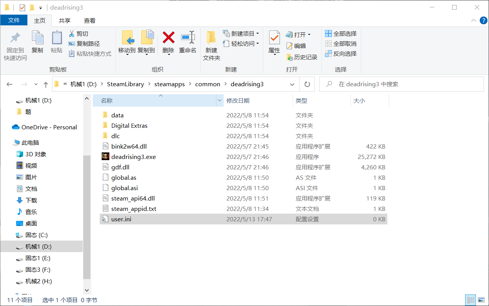The image size is (489, 306).
Task: Sort by the Type (类型) column
Action: click(x=322, y=100)
